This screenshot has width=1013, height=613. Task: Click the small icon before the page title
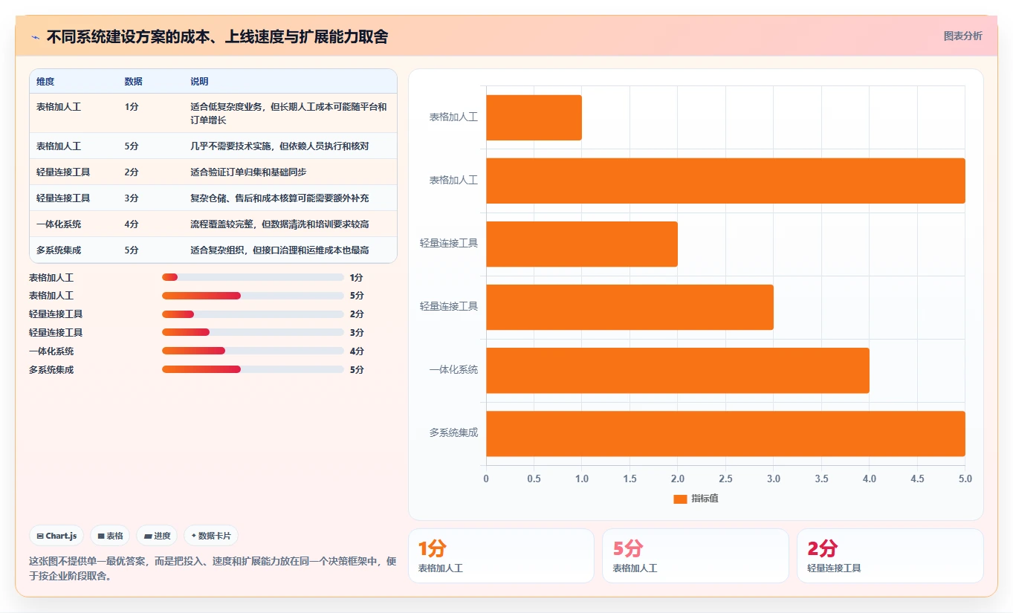point(36,37)
